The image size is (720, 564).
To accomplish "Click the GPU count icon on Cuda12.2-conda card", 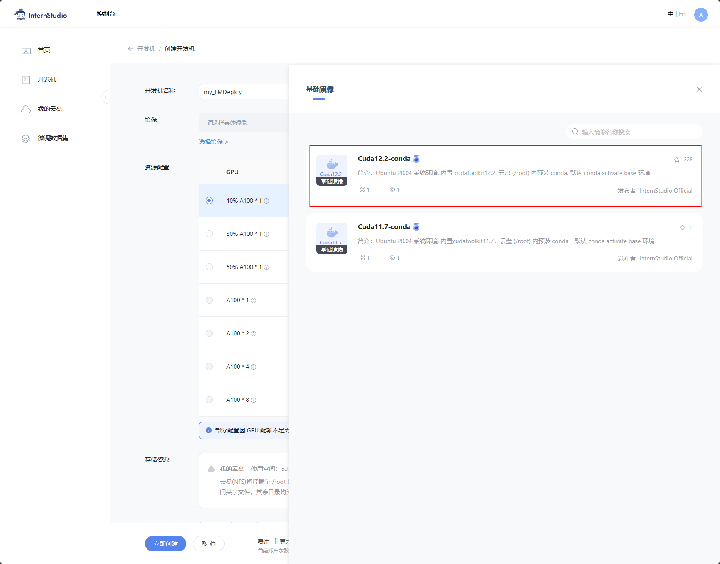I will 362,189.
